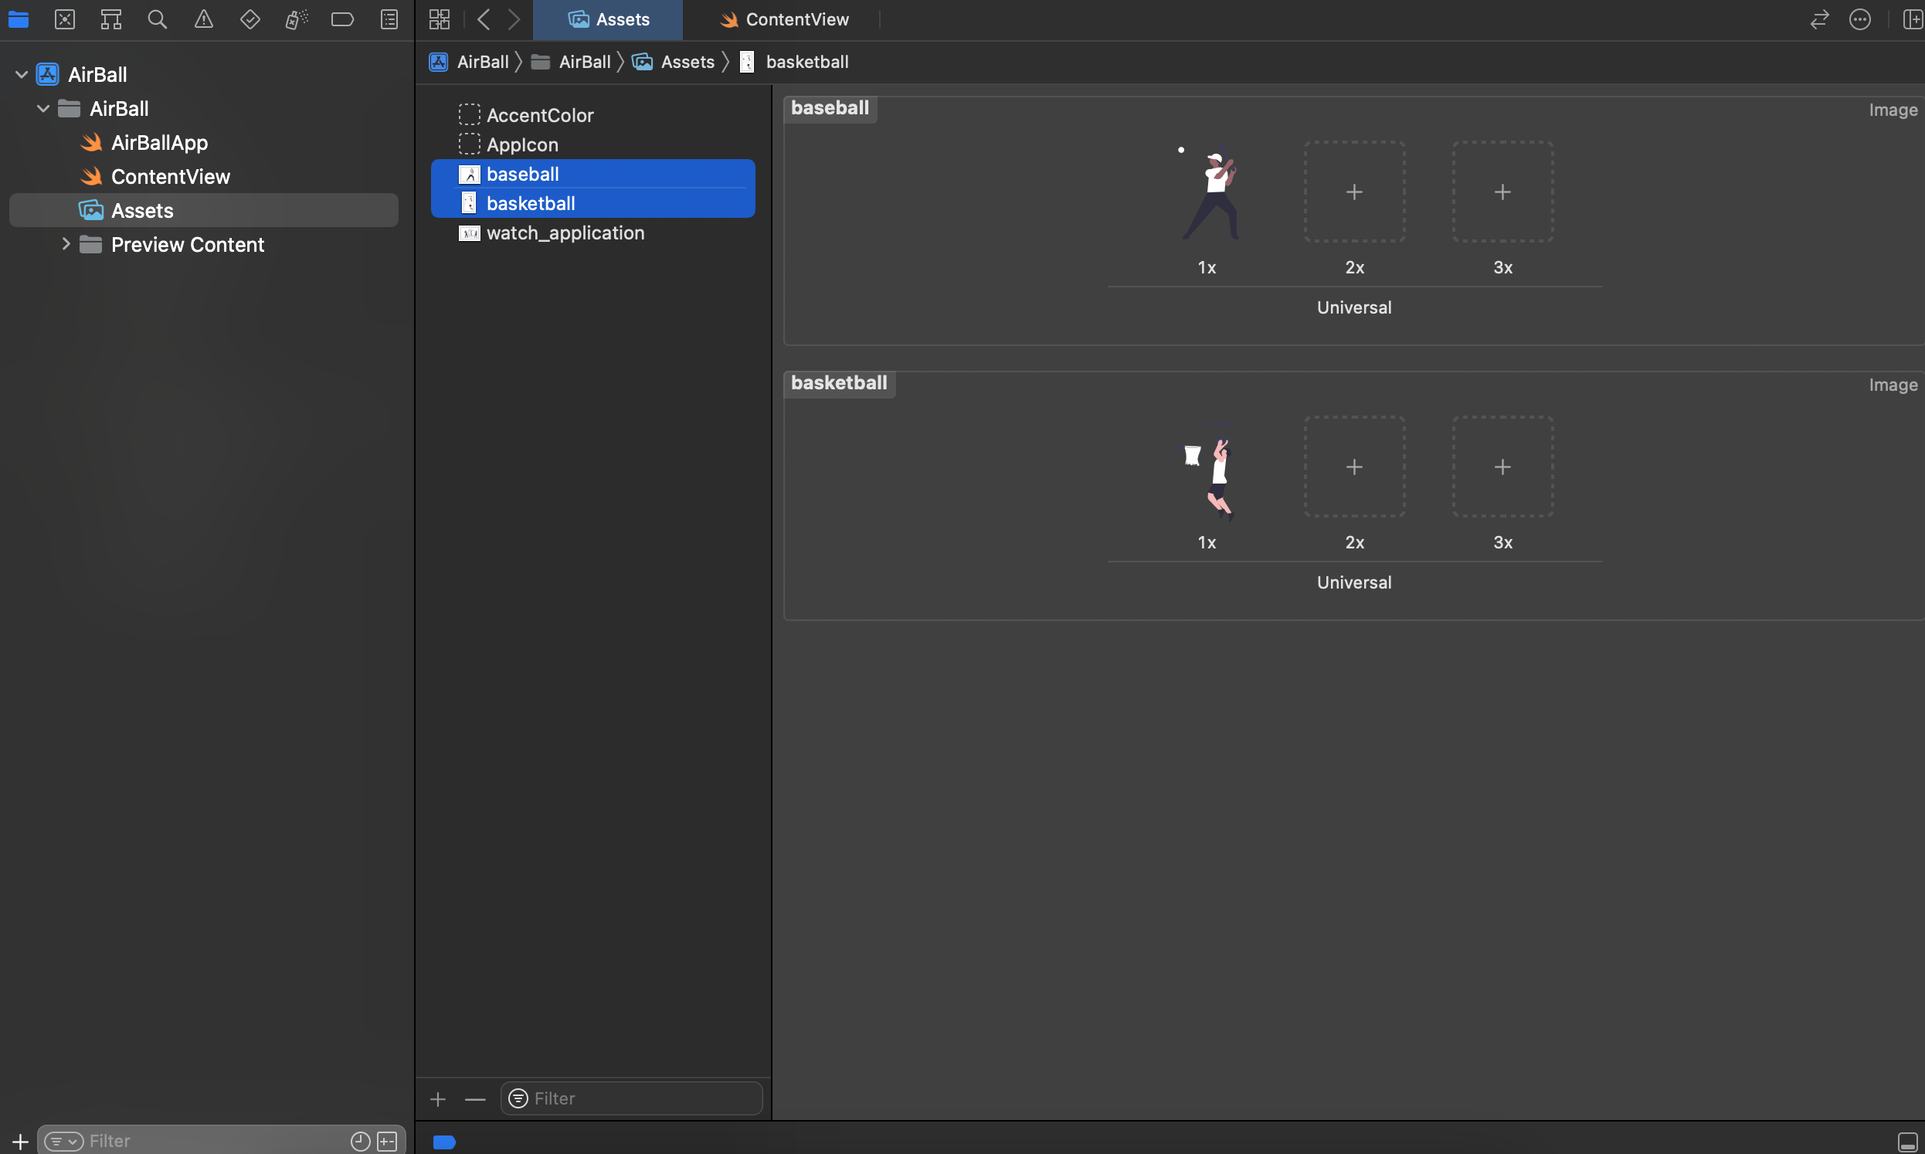1925x1154 pixels.
Task: Collapse the AirBall project root
Action: (22, 75)
